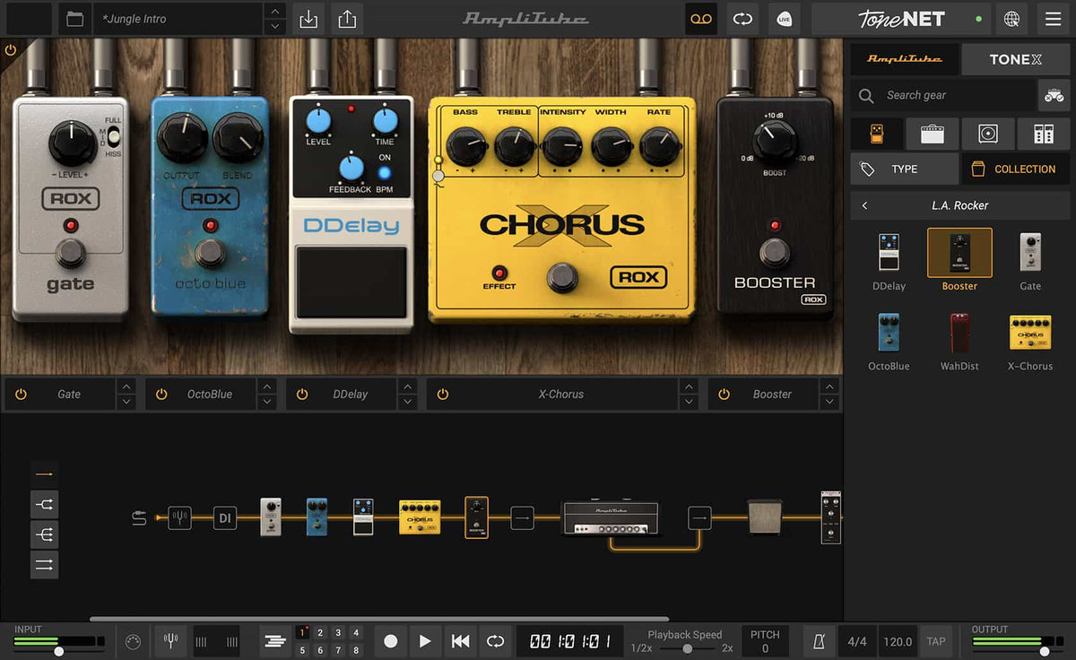Click the OctoBlue slot down arrow
This screenshot has height=660, width=1076.
coord(267,402)
